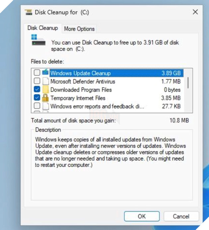Click the Downloaded Program Files folder icon
This screenshot has width=209, height=230.
pos(45,90)
